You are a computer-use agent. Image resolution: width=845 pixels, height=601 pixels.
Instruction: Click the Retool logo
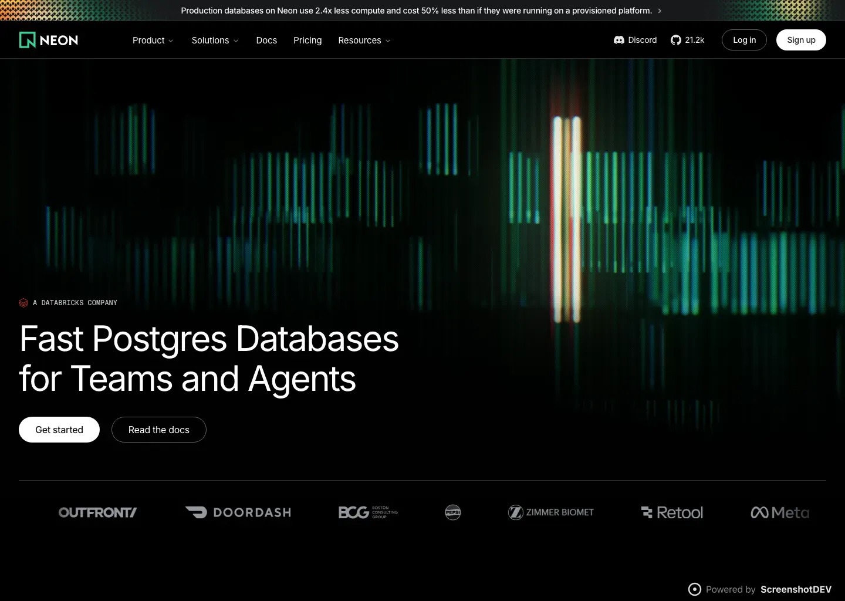pos(672,512)
